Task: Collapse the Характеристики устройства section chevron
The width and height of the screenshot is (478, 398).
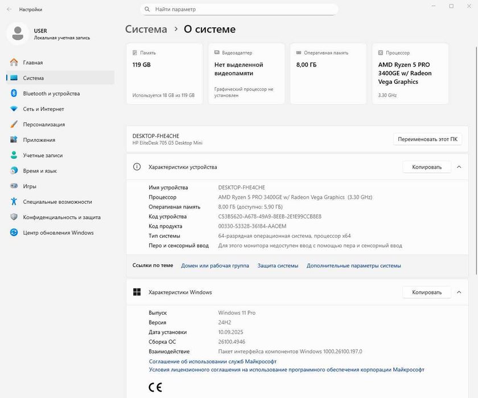Action: tap(459, 167)
